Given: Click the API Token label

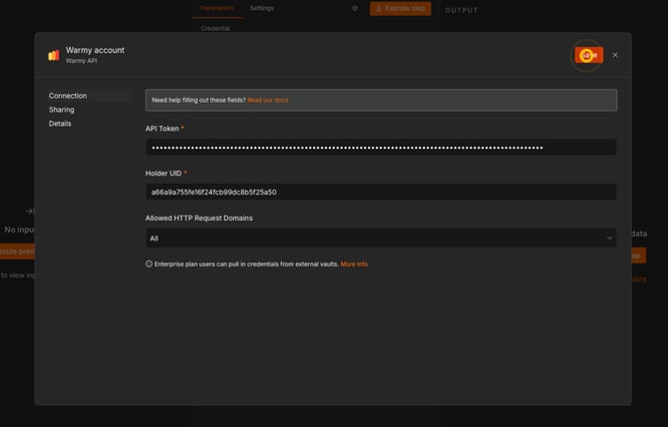Looking at the screenshot, I should pyautogui.click(x=162, y=129).
